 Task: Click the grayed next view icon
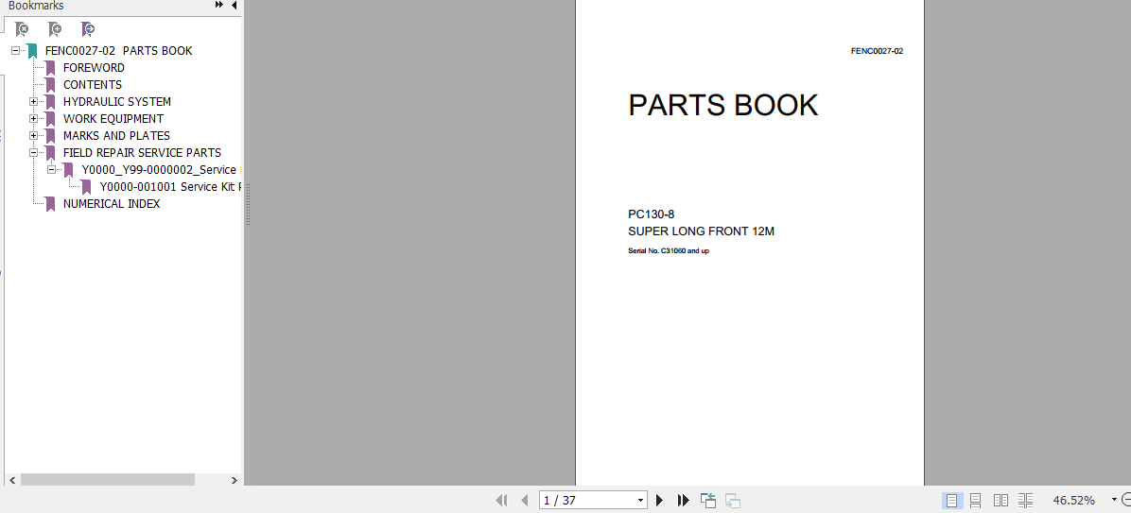pos(733,500)
